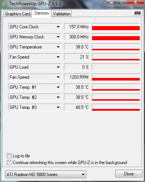Select the ATI Radeon HD 5800 Series combo box
The height and width of the screenshot is (182, 145).
(x=46, y=175)
